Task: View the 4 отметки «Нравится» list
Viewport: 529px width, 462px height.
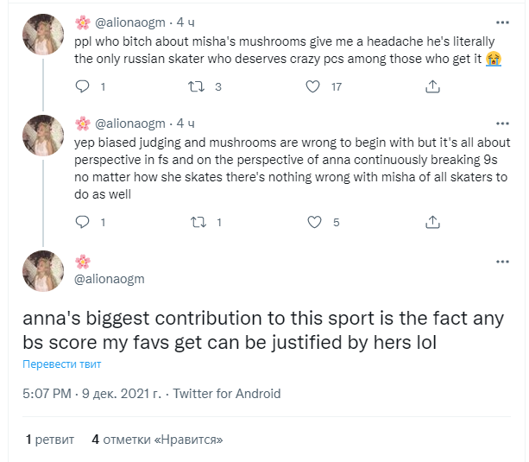Action: coord(157,440)
